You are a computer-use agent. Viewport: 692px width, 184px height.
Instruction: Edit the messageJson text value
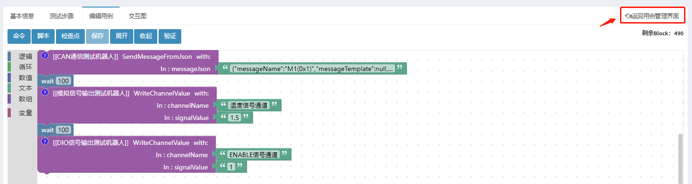pos(313,69)
